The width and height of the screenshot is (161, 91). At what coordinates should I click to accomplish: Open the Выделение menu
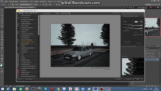tap(43, 2)
